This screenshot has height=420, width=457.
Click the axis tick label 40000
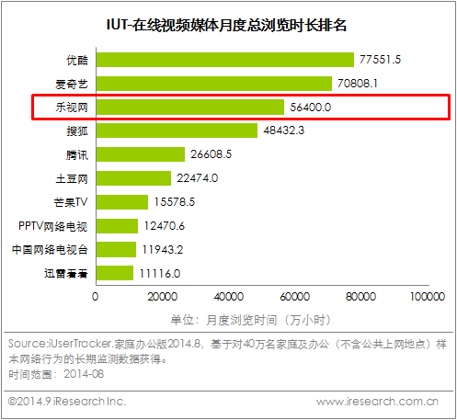coord(229,297)
